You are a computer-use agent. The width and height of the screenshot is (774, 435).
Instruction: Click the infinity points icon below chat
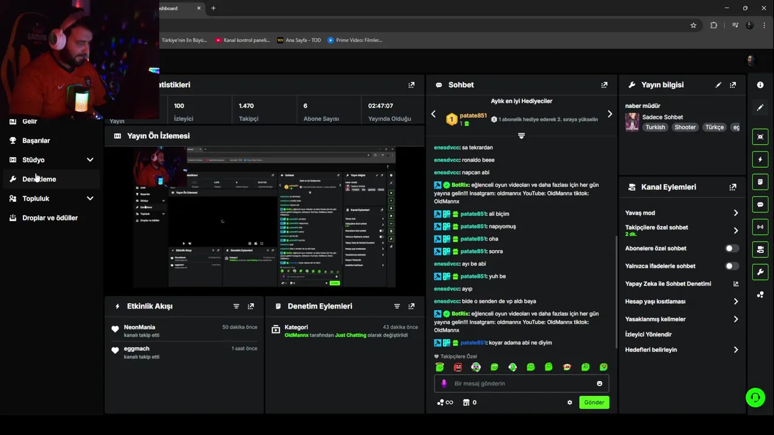[445, 402]
